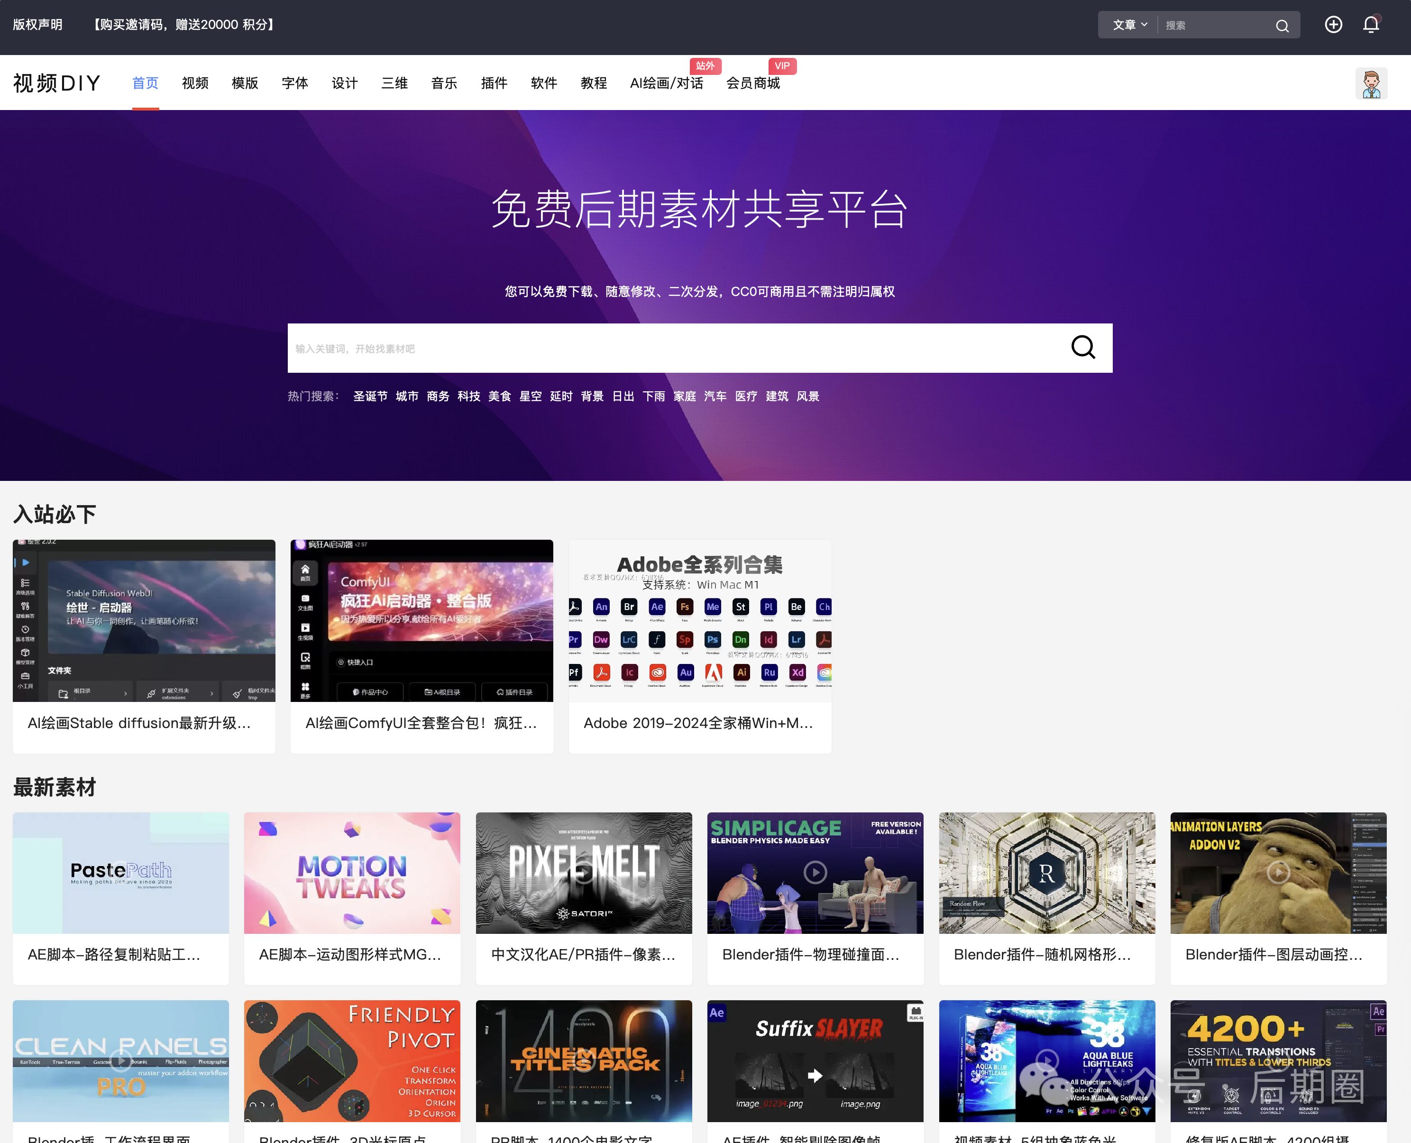The height and width of the screenshot is (1143, 1411).
Task: Click the top bar search magnifier icon
Action: pyautogui.click(x=1282, y=26)
